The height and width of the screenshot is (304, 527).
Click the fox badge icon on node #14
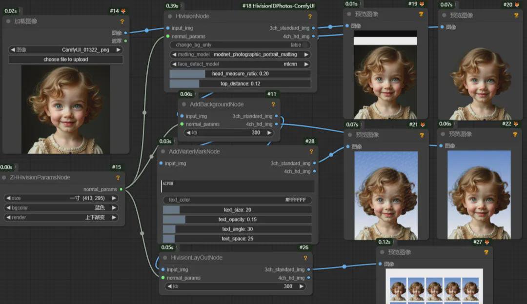[x=123, y=11]
